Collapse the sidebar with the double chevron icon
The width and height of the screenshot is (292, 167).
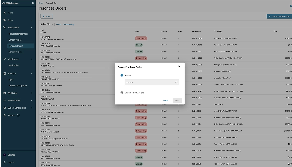pos(33,3)
